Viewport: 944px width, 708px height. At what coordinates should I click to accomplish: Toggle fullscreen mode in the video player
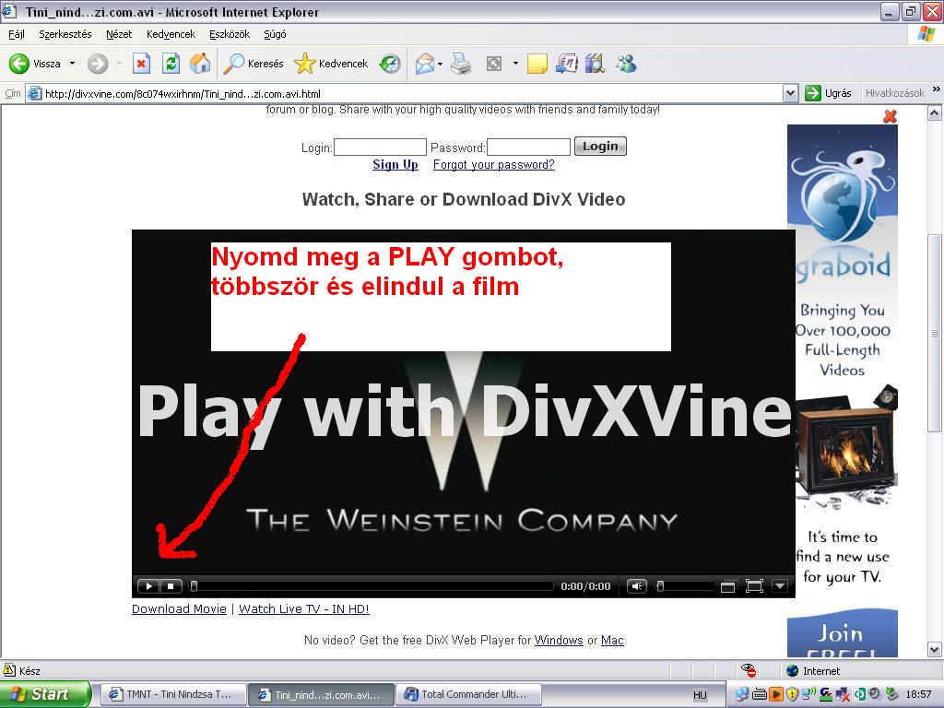pos(754,586)
